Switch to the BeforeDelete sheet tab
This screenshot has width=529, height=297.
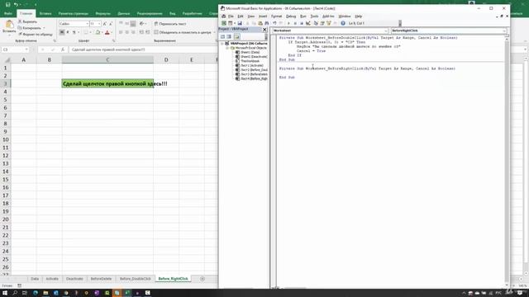[x=101, y=279]
